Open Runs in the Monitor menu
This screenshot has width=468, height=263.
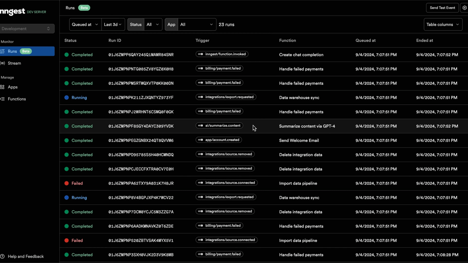click(27, 51)
